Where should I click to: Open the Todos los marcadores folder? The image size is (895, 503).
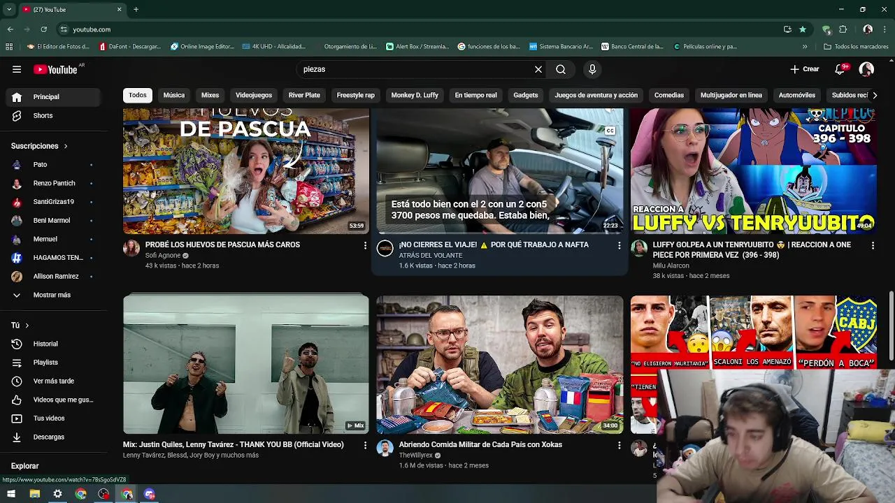[856, 47]
